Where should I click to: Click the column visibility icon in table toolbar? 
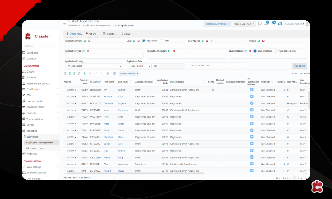click(115, 74)
